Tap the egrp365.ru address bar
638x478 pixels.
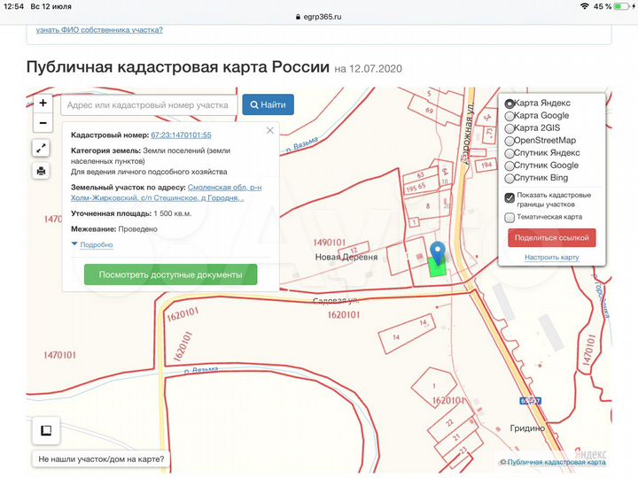(x=319, y=17)
